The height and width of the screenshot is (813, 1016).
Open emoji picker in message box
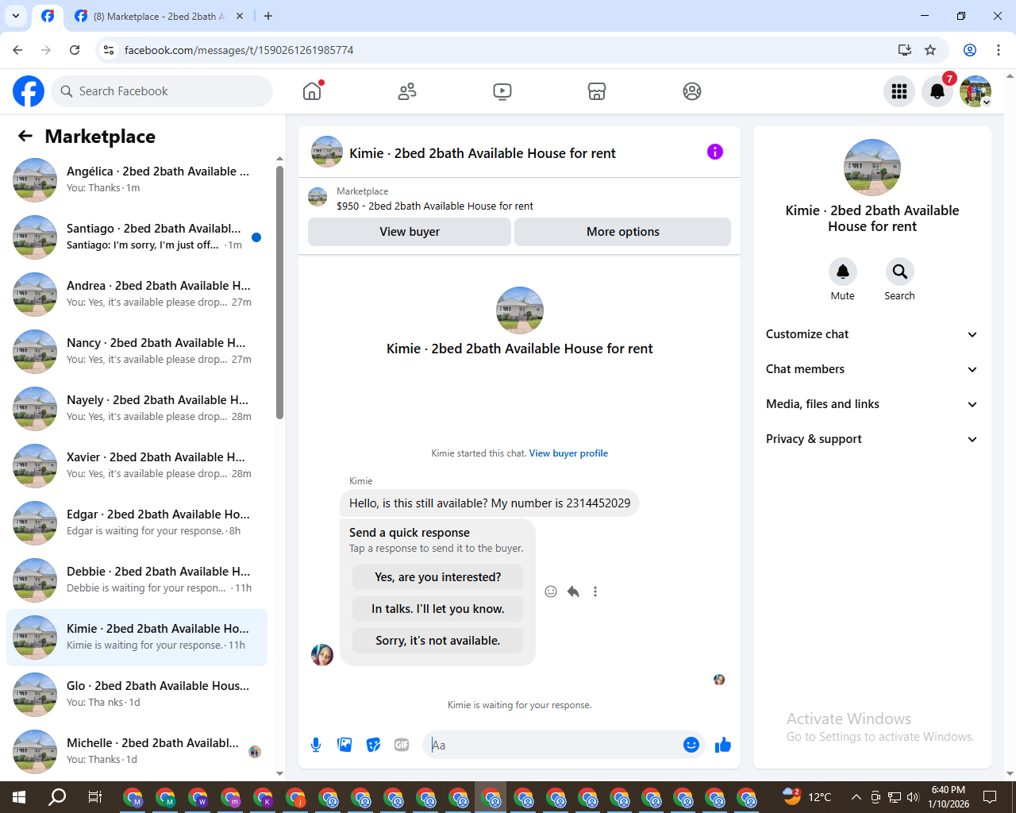tap(691, 745)
